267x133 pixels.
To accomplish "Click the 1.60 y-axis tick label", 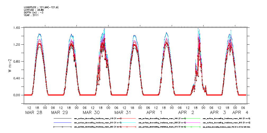I will [x=16, y=28].
